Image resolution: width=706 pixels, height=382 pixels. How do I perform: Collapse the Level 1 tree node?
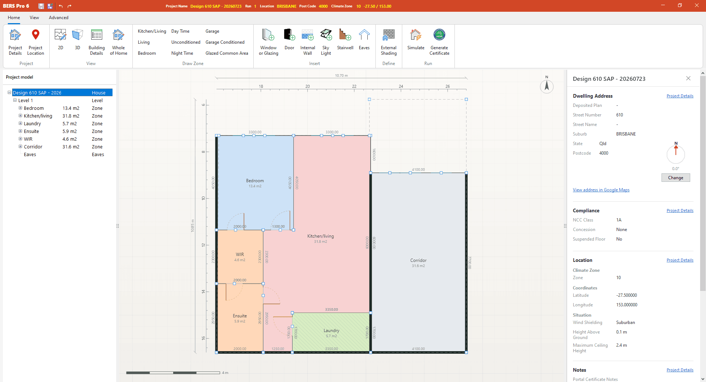tap(15, 100)
